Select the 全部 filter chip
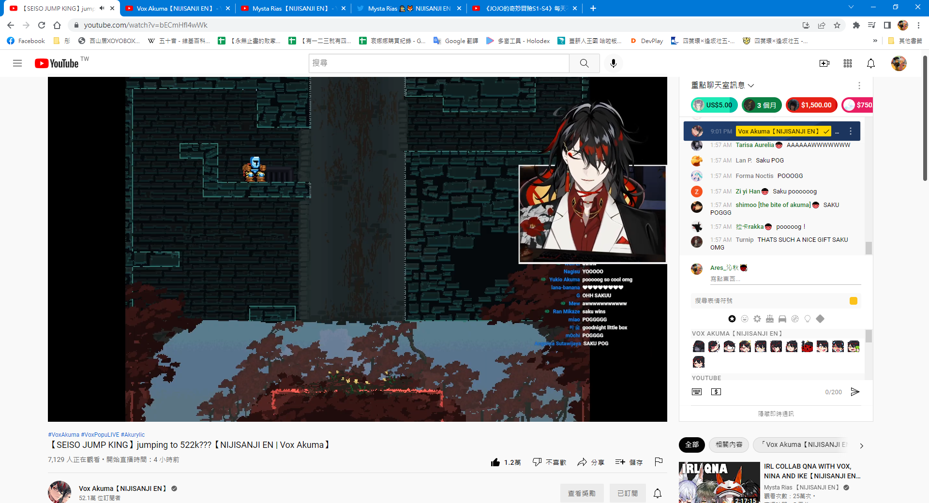This screenshot has width=929, height=503. pyautogui.click(x=692, y=444)
